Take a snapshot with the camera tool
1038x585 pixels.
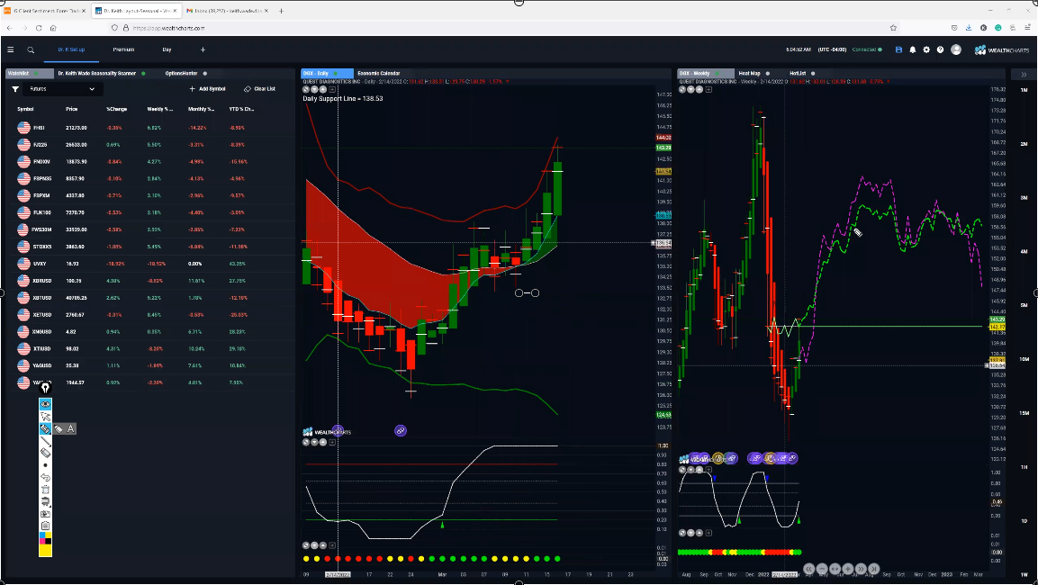[x=45, y=514]
